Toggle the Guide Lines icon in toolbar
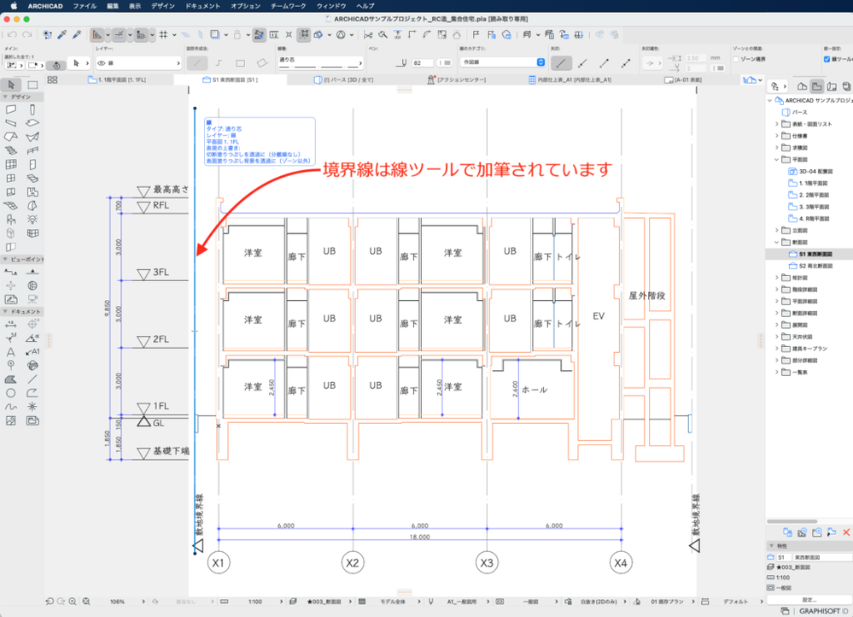 pyautogui.click(x=119, y=35)
